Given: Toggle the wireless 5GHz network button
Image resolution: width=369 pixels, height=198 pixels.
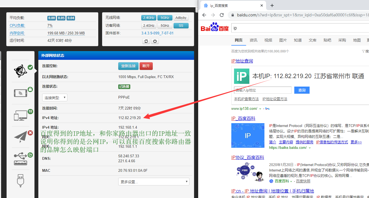Looking at the screenshot, I should coord(165,18).
